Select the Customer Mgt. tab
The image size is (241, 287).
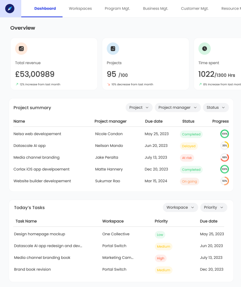pos(195,8)
